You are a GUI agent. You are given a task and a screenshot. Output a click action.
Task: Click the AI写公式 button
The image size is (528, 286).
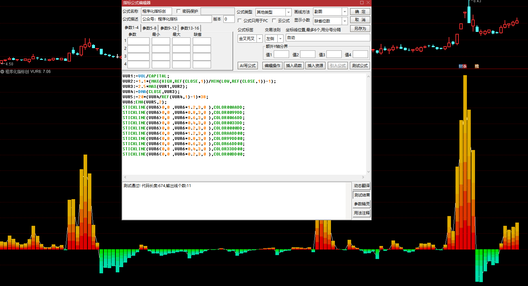click(247, 66)
